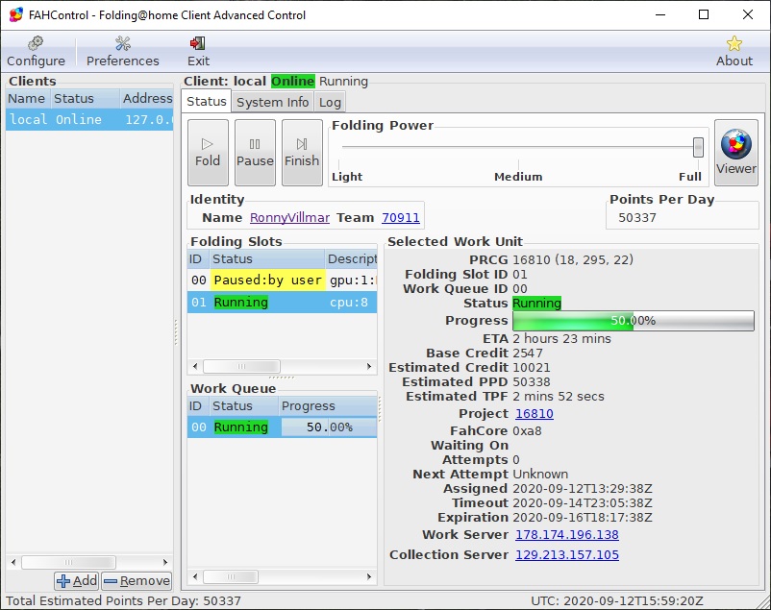The height and width of the screenshot is (610, 771).
Task: Open the About star icon
Action: [x=734, y=51]
